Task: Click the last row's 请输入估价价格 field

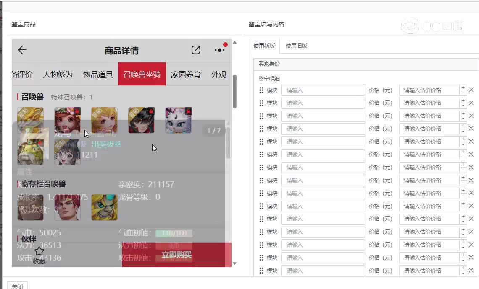Action: click(429, 271)
